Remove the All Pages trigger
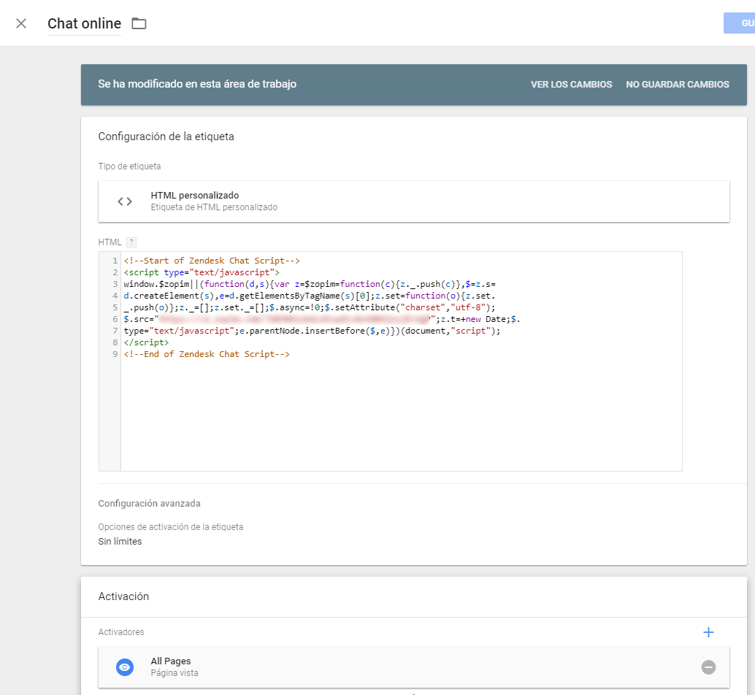 point(708,667)
